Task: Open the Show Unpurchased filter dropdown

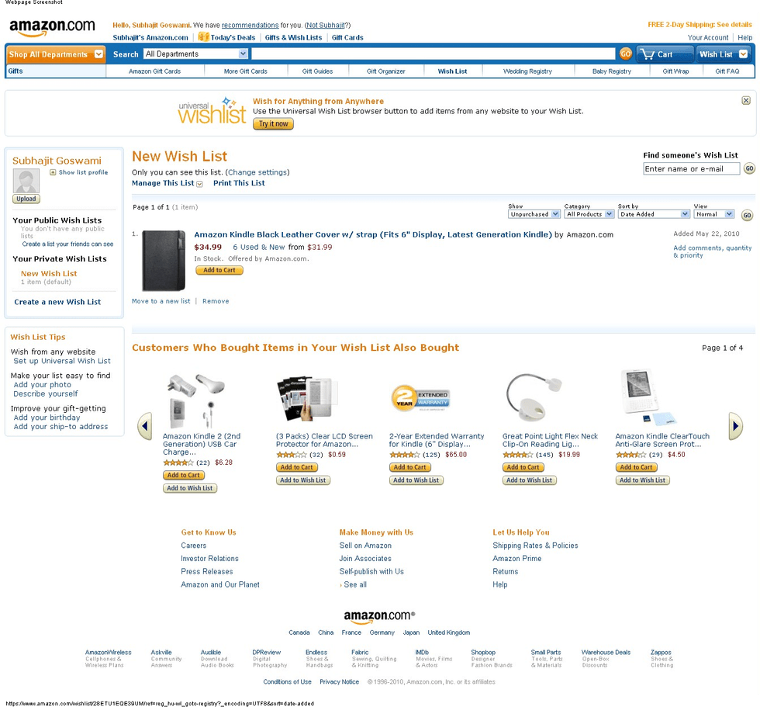Action: coord(534,214)
